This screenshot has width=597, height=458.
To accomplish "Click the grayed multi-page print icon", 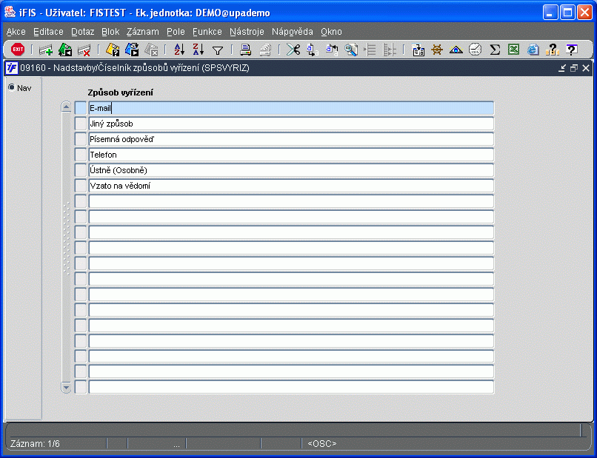I will (x=265, y=50).
